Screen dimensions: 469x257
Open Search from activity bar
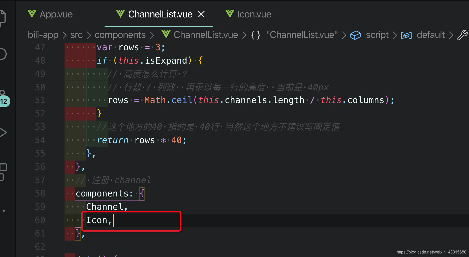[x=3, y=54]
